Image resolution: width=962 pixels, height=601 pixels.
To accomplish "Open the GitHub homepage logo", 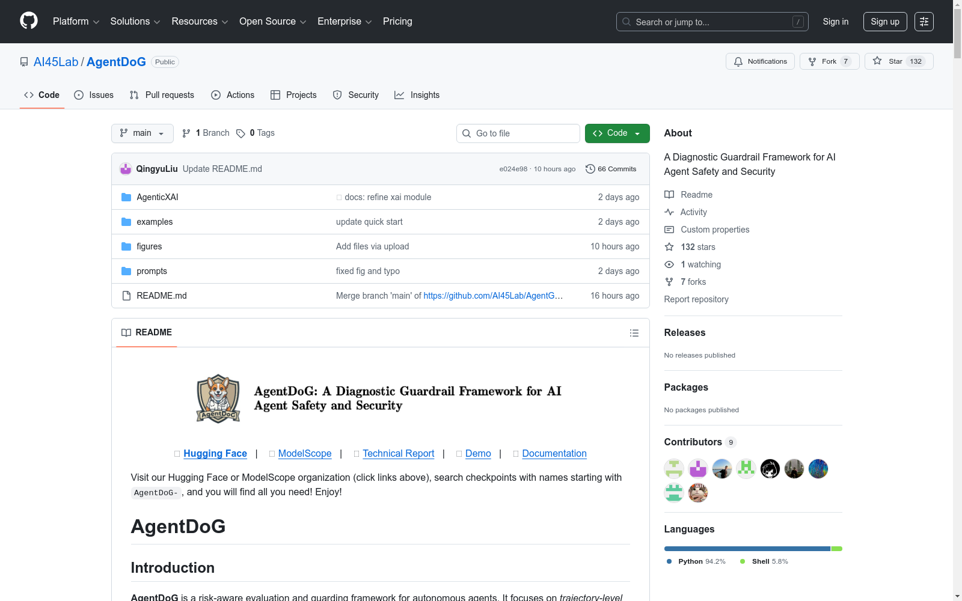I will click(29, 21).
